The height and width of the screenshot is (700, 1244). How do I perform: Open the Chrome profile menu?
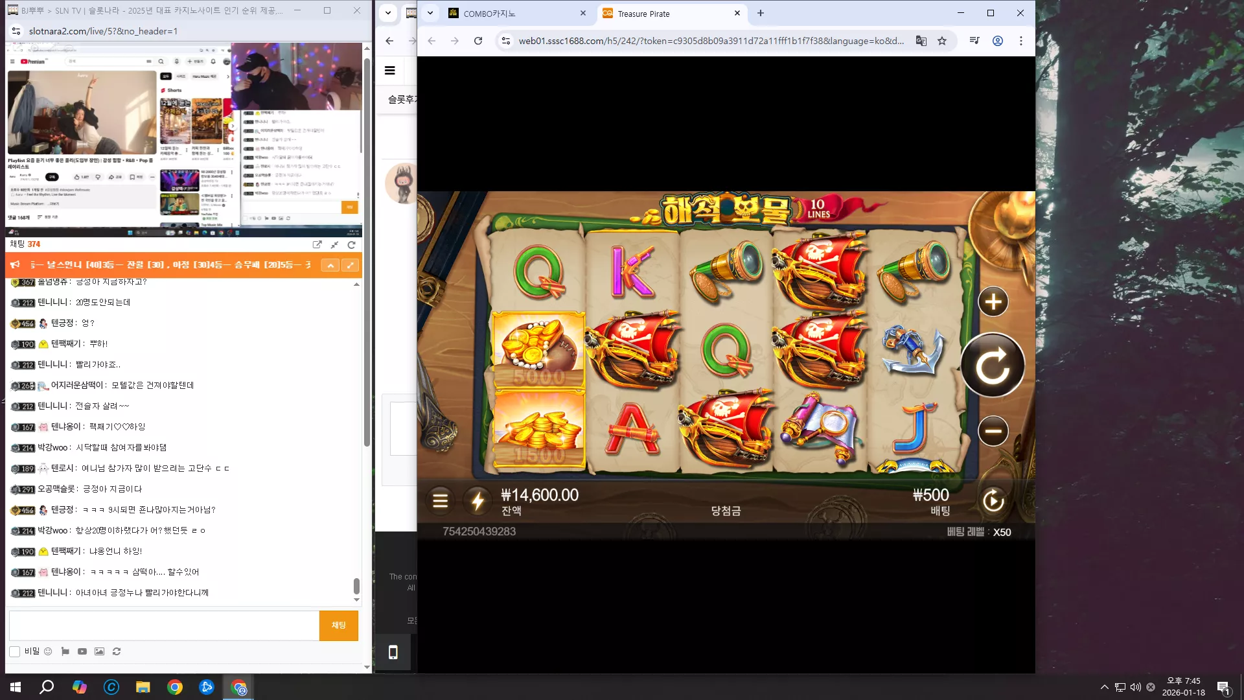coord(998,41)
